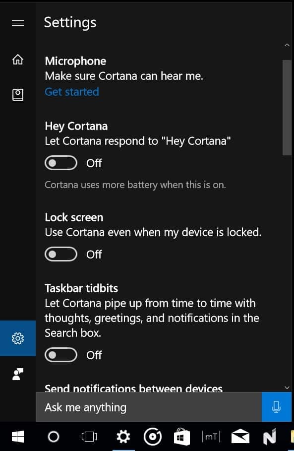Open the Store app on taskbar
This screenshot has width=294, height=451.
click(x=182, y=436)
